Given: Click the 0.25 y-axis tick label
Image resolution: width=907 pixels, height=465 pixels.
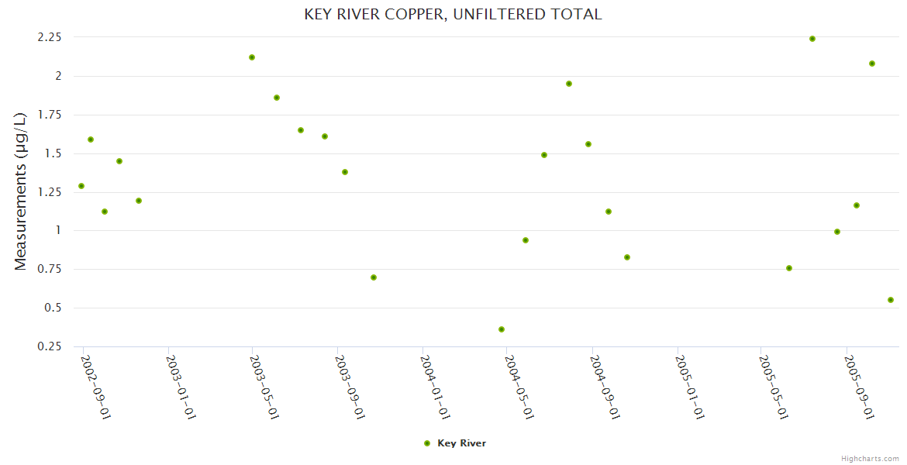Looking at the screenshot, I should [48, 346].
